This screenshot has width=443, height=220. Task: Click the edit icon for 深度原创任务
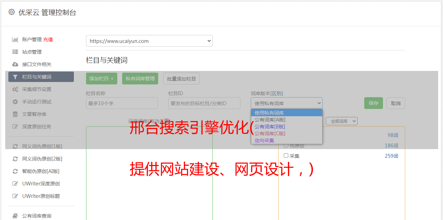tap(15, 127)
